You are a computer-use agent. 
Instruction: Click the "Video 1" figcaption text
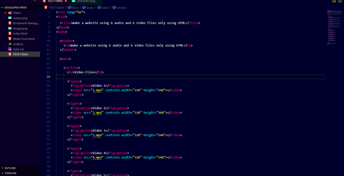(x=99, y=86)
